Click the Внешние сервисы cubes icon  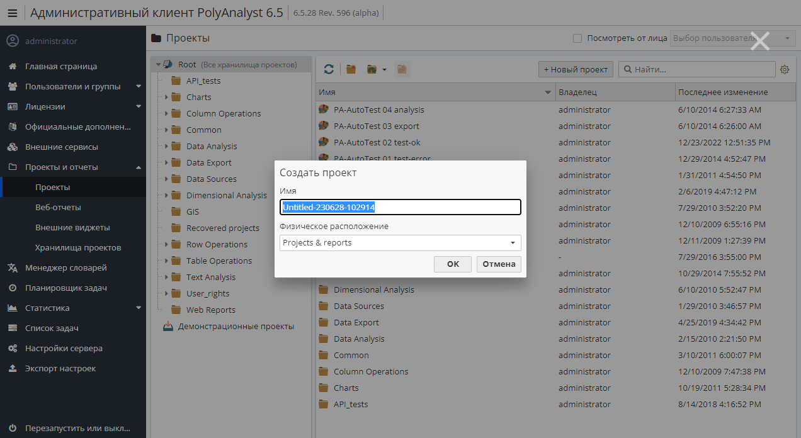click(x=12, y=147)
